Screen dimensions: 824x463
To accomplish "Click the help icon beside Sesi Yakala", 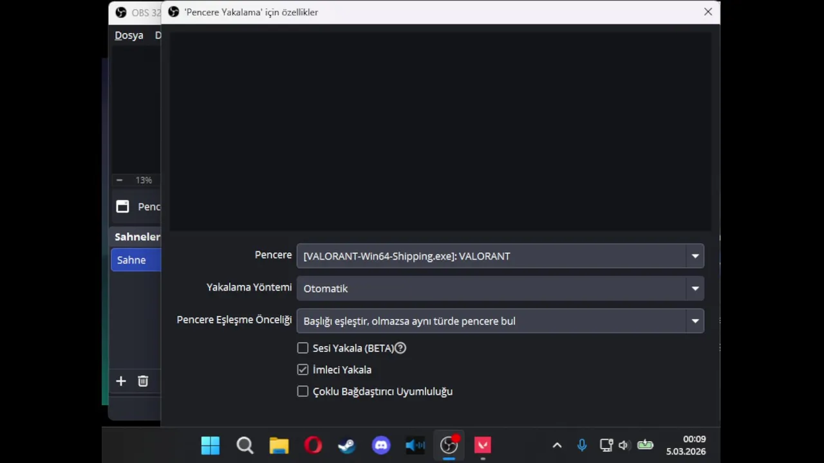I will pos(400,348).
